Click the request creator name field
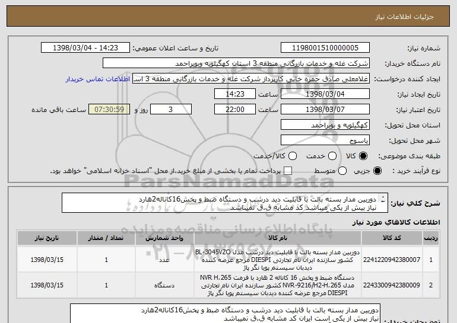Screen dimensions: 457x323 [x=251, y=79]
